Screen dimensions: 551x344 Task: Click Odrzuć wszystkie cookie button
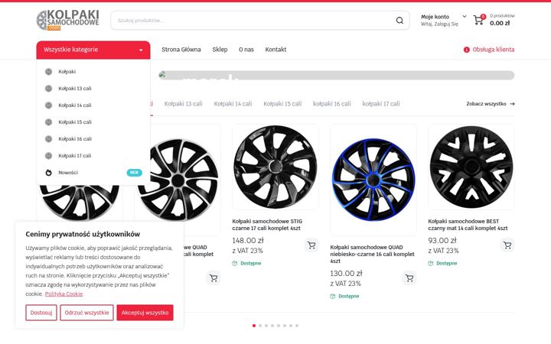tap(86, 313)
